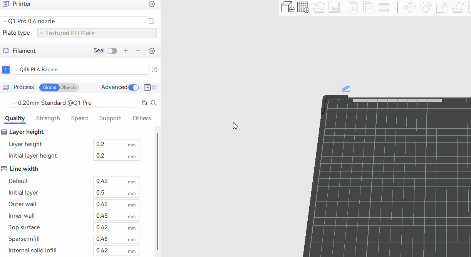Switch to the Strength tab

48,118
